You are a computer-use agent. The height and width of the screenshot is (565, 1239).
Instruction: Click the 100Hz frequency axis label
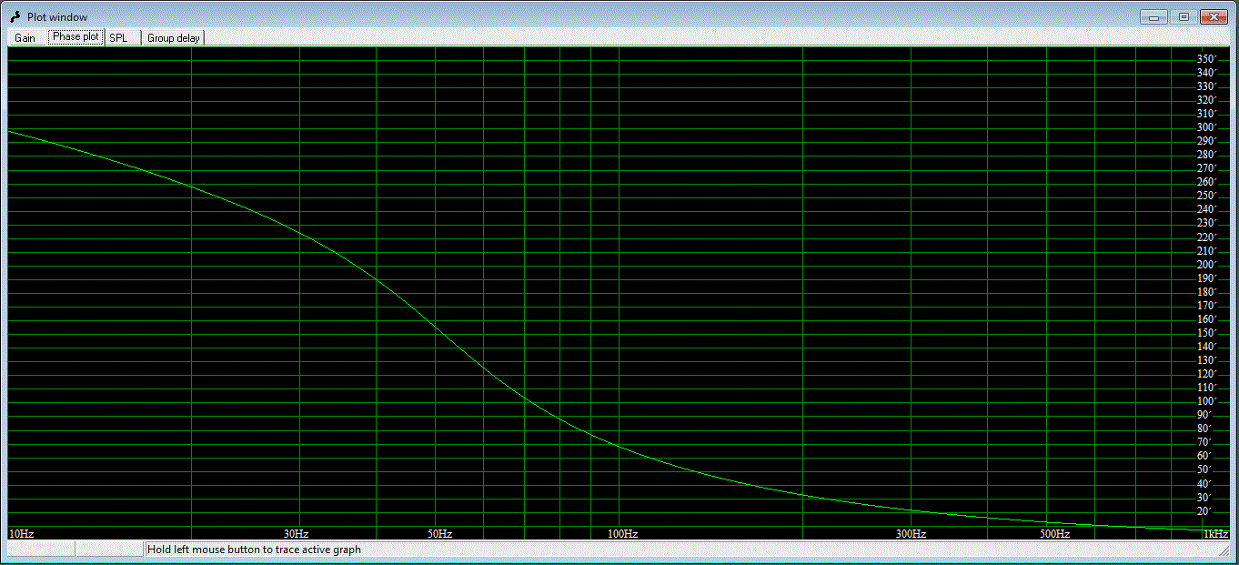[622, 533]
